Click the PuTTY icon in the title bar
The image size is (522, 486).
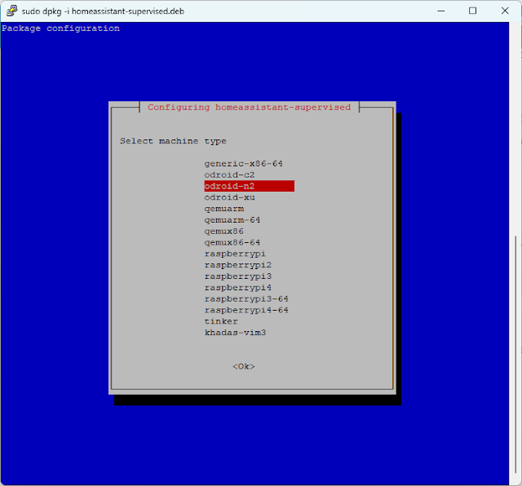coord(11,11)
